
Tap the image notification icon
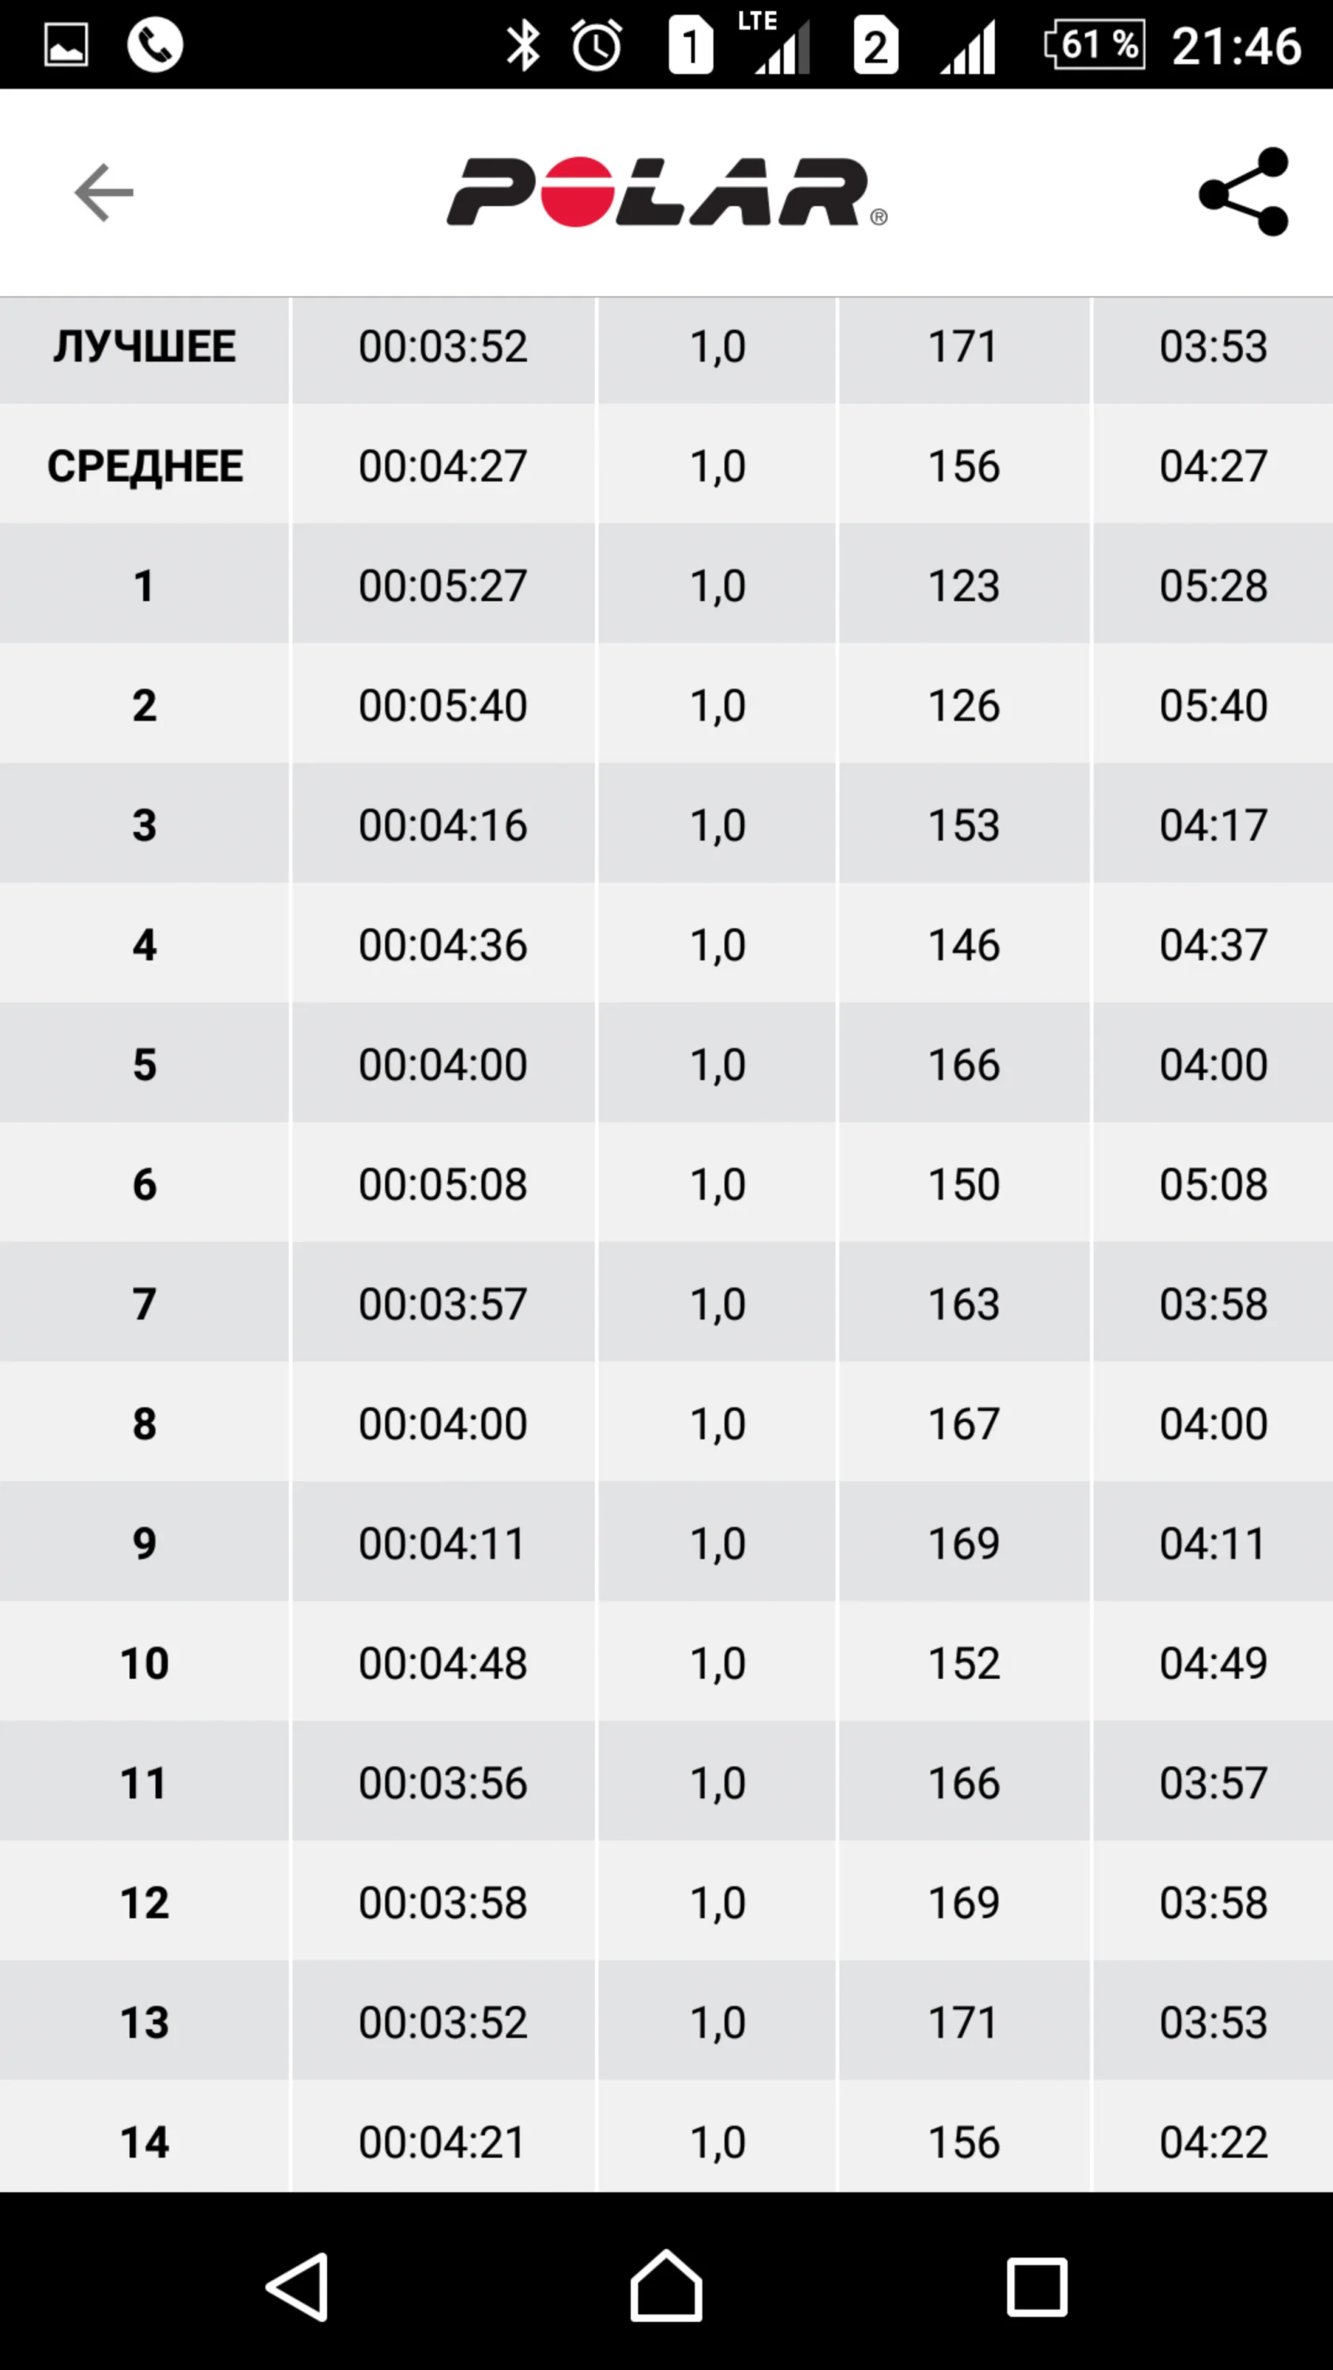coord(66,45)
